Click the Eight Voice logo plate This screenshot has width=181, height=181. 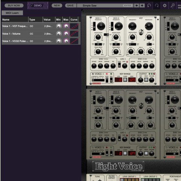tap(118, 166)
